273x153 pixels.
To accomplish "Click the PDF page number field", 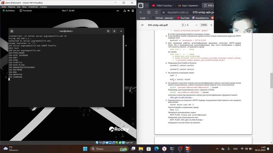I will click(183, 25).
